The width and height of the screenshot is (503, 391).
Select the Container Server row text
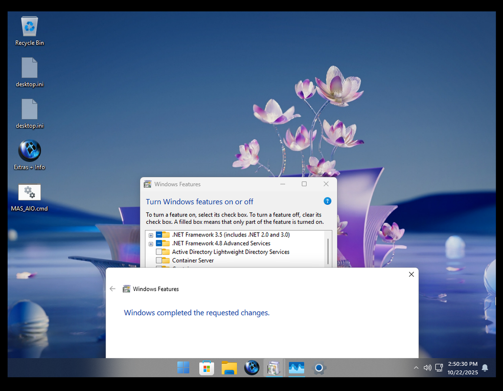[x=193, y=260]
